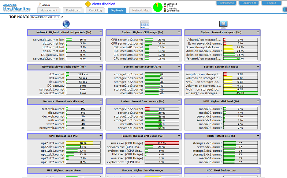This screenshot has width=287, height=178.
Task: Click the Advanced HostMonitor logo
Action: (x=16, y=7)
